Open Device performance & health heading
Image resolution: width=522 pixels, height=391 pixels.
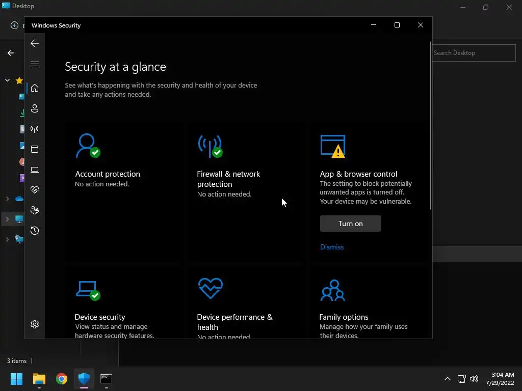[x=234, y=322]
